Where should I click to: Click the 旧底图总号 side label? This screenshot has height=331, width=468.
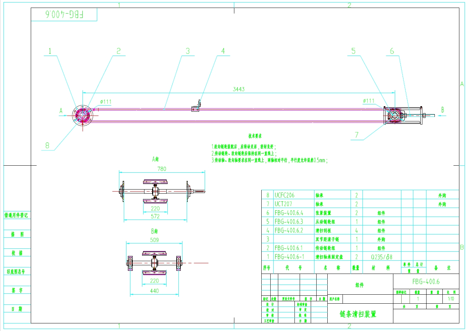coord(16,272)
